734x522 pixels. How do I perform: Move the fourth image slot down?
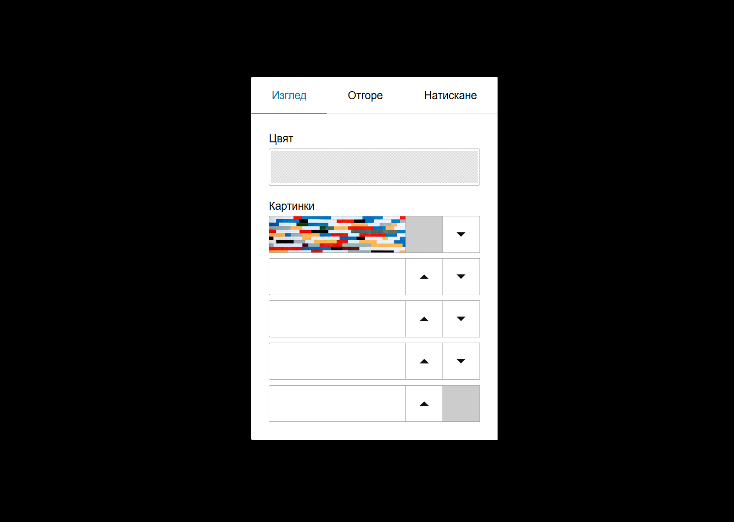click(x=461, y=361)
